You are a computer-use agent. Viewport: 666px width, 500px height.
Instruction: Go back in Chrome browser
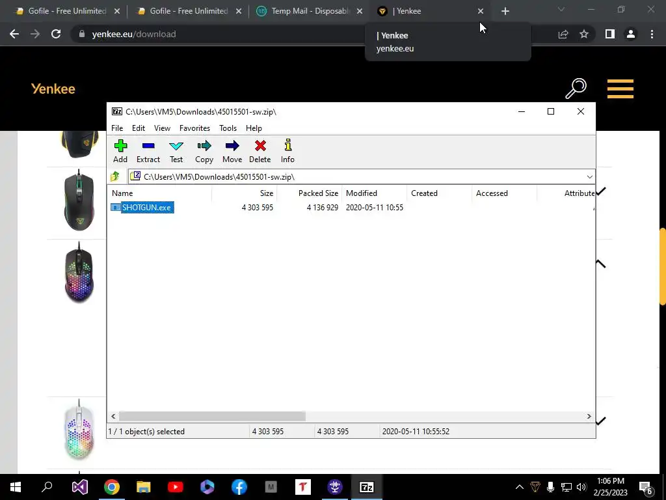coord(14,34)
